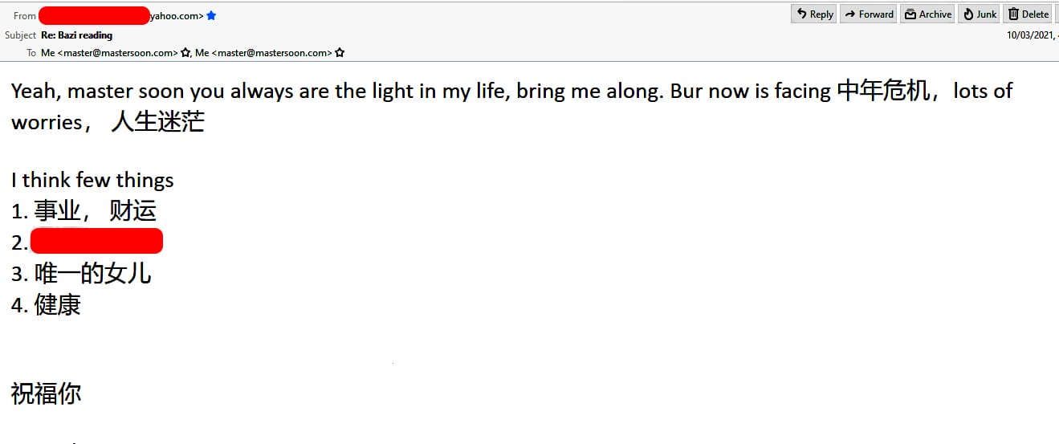Click list item 4 健康
Viewport: 1059px width, 444px height.
coord(47,305)
